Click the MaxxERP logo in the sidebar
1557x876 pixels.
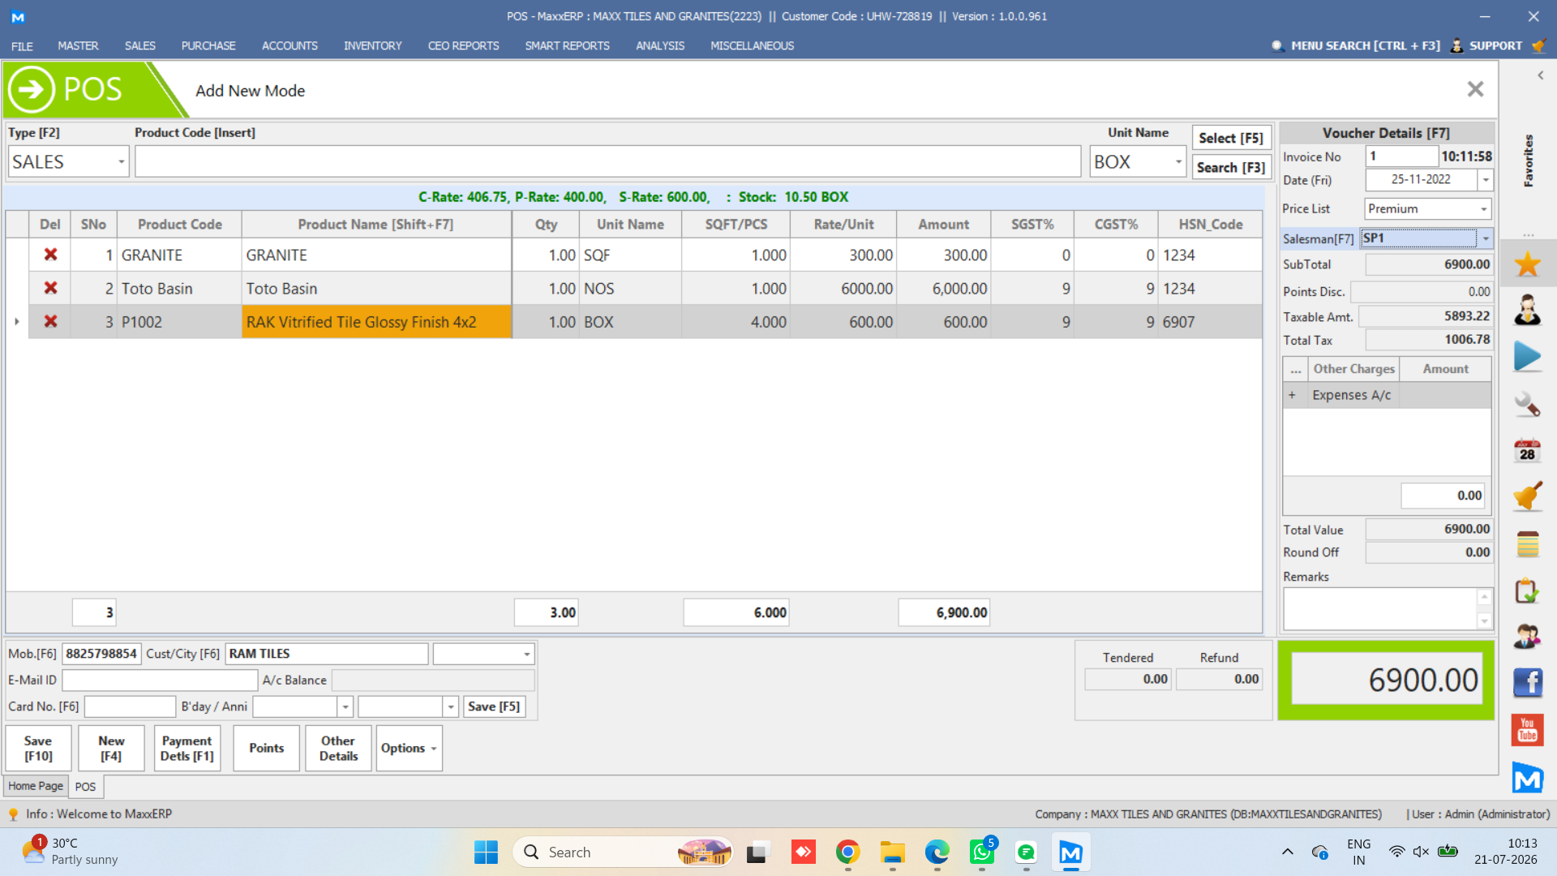pos(1527,778)
